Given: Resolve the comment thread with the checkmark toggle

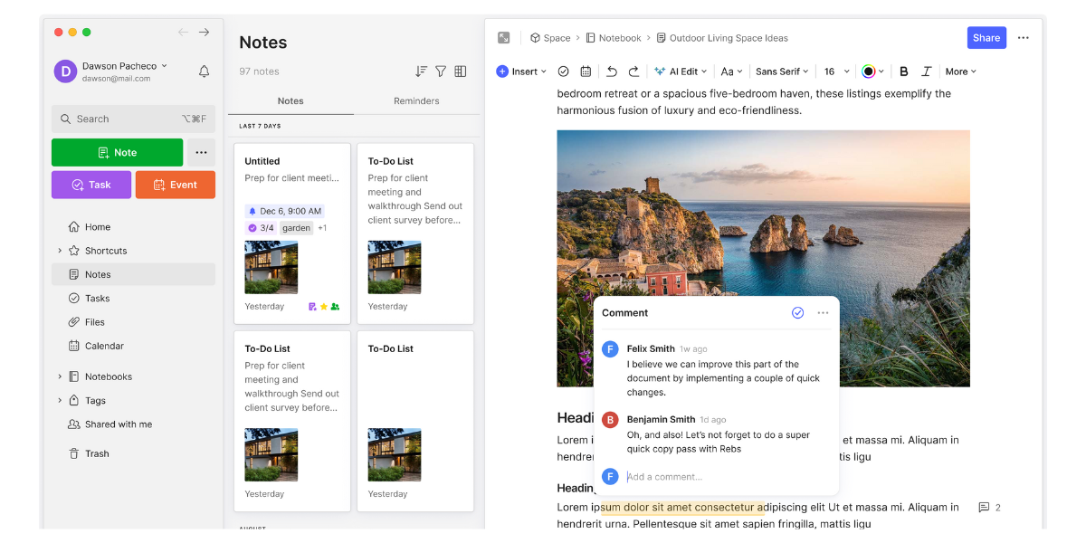Looking at the screenshot, I should pyautogui.click(x=797, y=312).
